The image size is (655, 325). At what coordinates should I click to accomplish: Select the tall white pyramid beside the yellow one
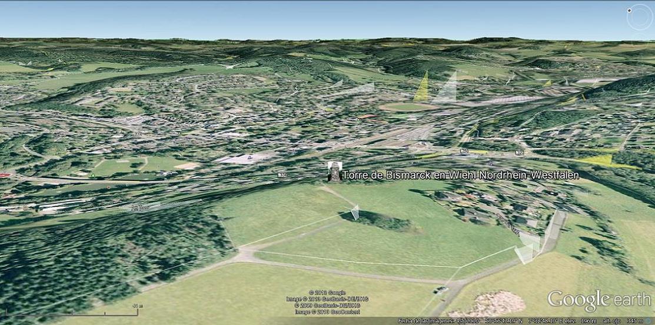(446, 89)
